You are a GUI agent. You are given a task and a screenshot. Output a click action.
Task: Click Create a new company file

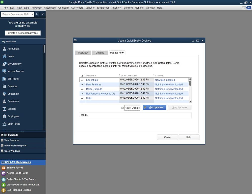23,33
